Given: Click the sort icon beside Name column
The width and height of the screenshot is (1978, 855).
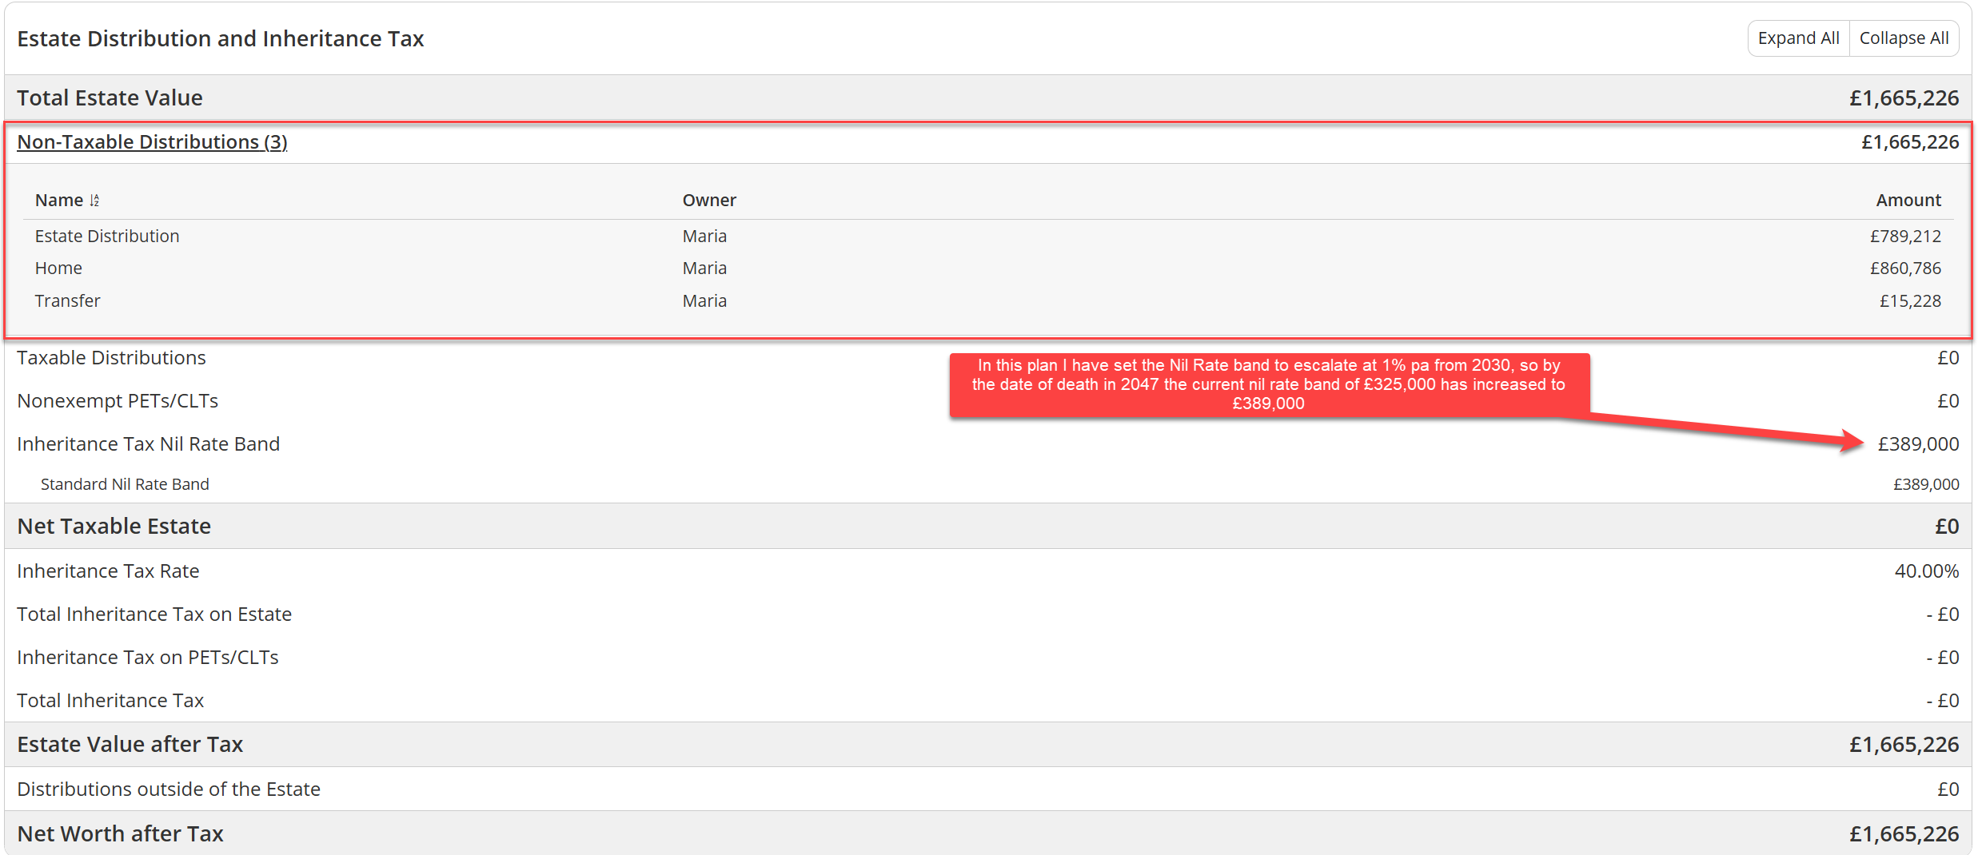Looking at the screenshot, I should [x=94, y=201].
